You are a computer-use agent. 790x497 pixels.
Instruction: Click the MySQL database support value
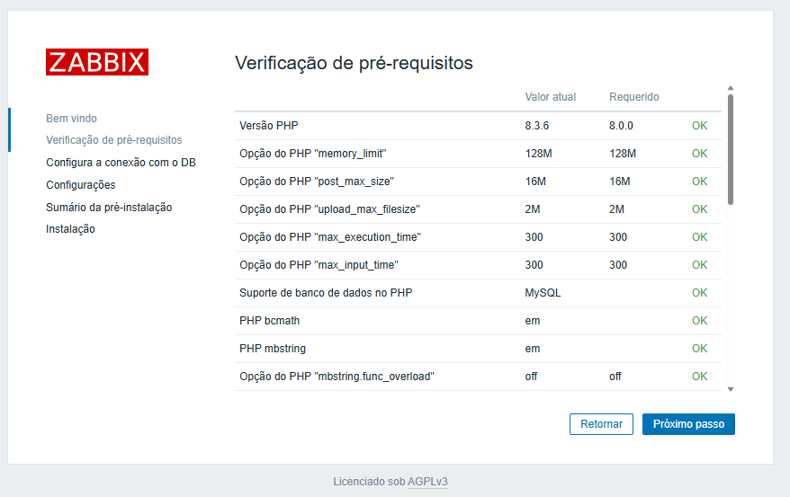pyautogui.click(x=543, y=293)
